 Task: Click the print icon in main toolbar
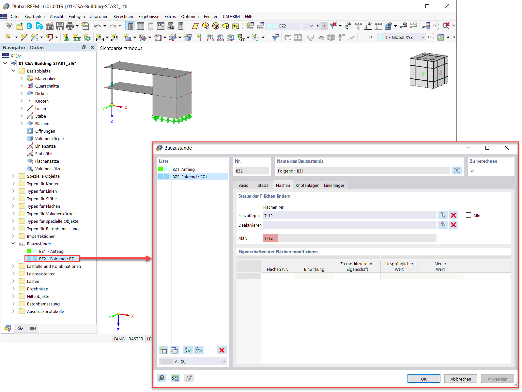[70, 26]
